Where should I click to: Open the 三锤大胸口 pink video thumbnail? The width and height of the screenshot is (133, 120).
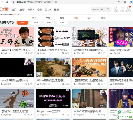pyautogui.click(x=17, y=37)
